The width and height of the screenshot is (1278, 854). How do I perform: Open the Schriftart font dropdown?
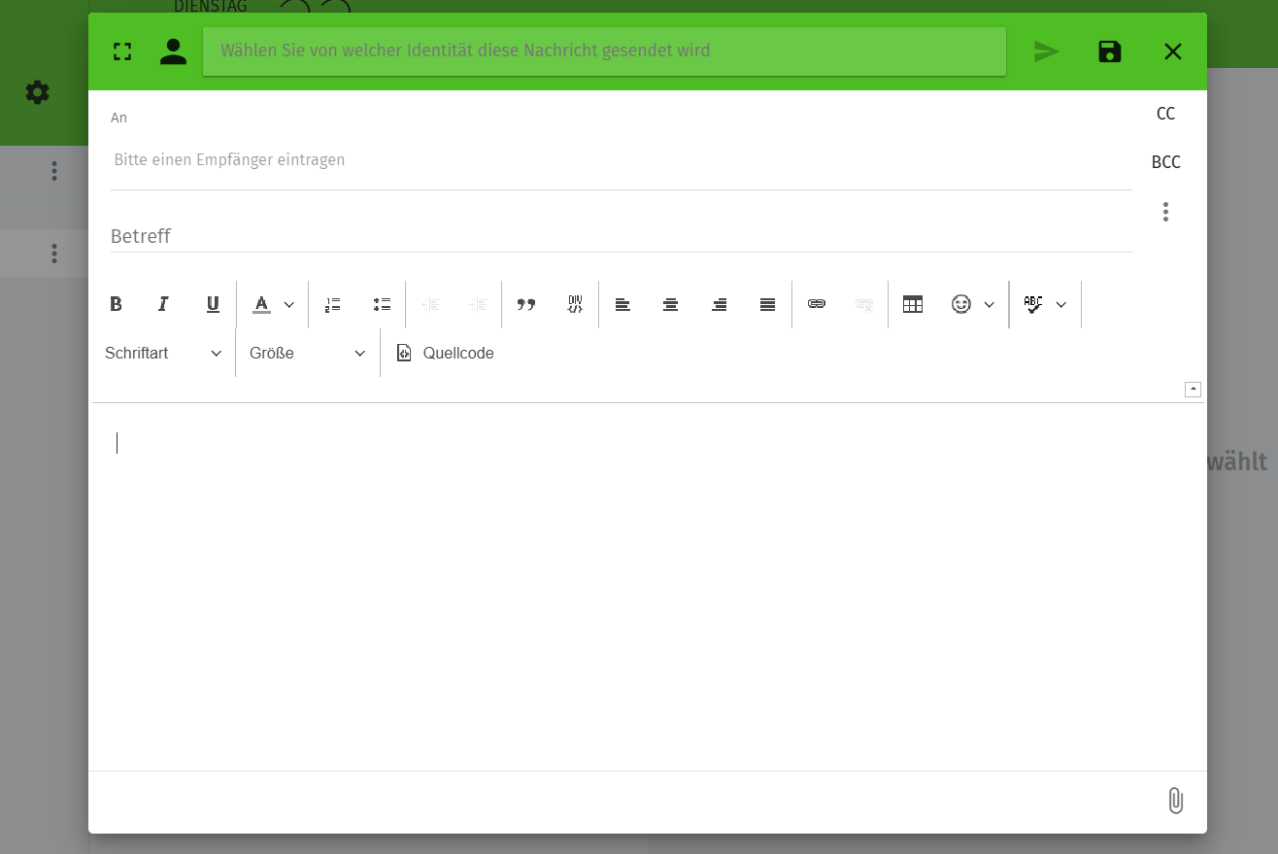coord(164,353)
